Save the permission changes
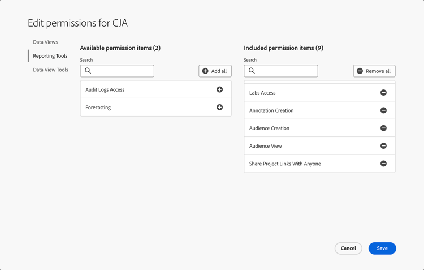 [x=382, y=248]
